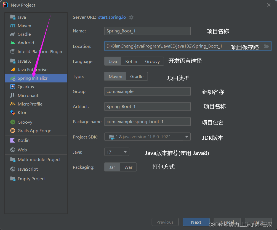Select the Gradle generator label

[x=24, y=34]
